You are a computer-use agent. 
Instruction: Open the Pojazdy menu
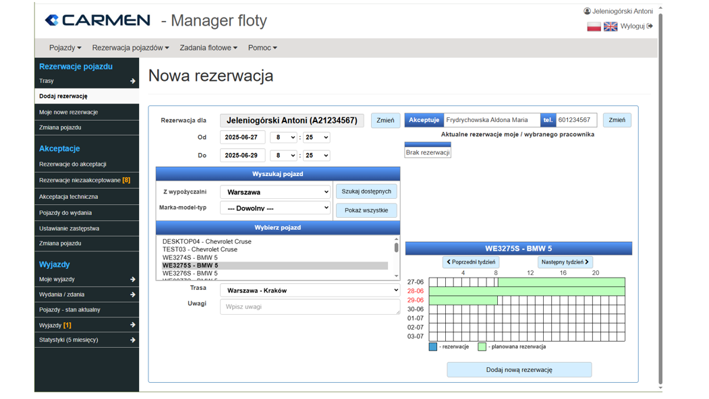64,48
